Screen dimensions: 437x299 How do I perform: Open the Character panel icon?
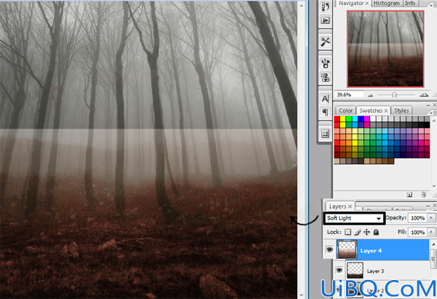click(326, 98)
